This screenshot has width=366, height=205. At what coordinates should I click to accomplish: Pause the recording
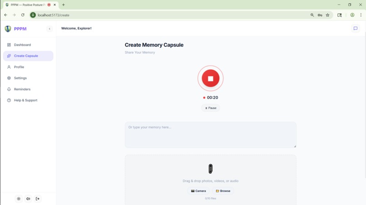211,108
